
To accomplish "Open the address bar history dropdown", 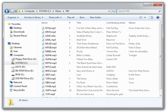I will [x=109, y=11].
